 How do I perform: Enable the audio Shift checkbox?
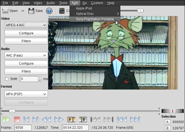7,79
